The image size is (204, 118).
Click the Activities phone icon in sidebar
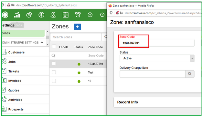click(x=4, y=99)
